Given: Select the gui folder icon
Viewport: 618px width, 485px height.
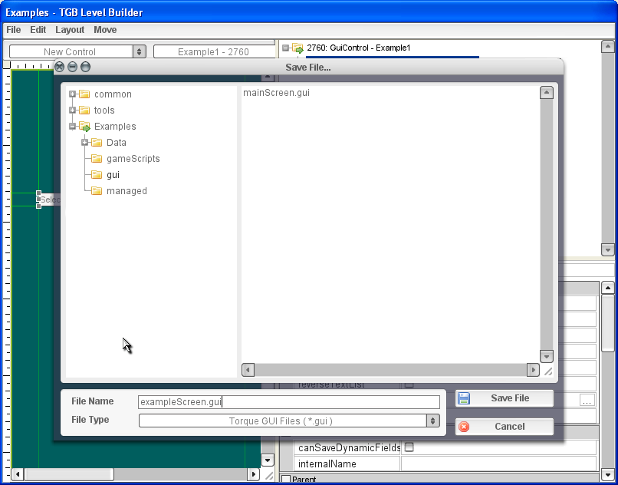Looking at the screenshot, I should [97, 174].
